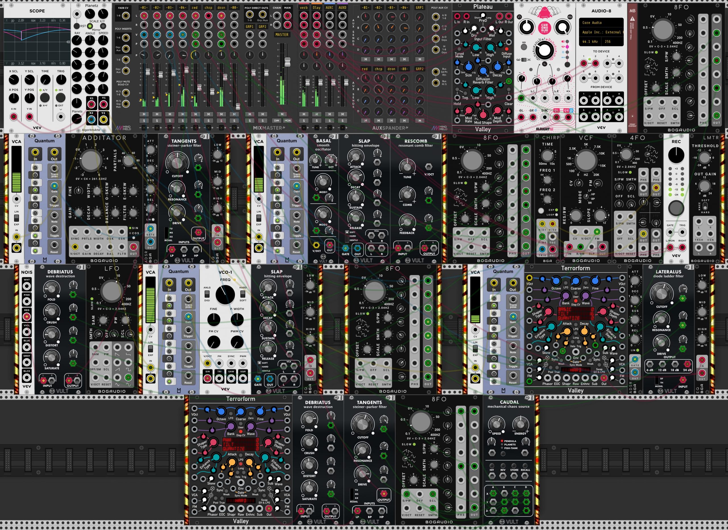Click the Planetz RST button

pos(77,26)
